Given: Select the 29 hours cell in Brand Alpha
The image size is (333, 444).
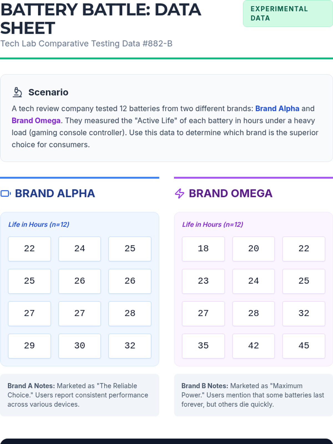Looking at the screenshot, I should click(x=29, y=346).
